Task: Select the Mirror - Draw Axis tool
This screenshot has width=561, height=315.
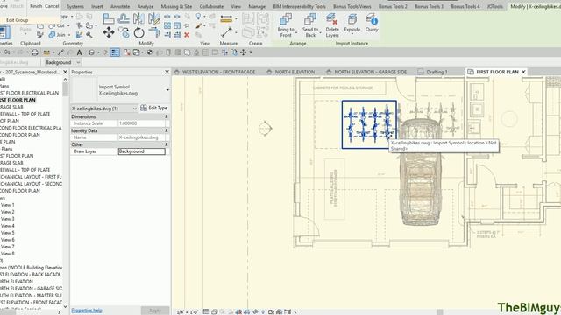Action: click(154, 18)
